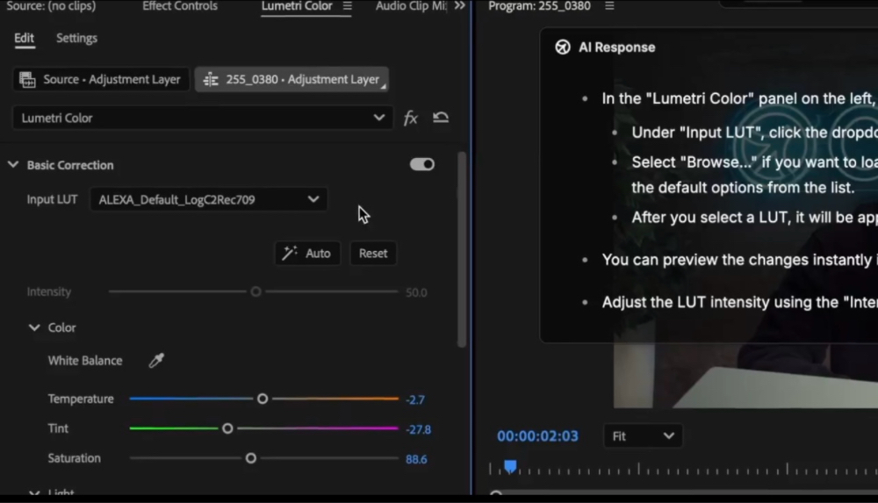Viewport: 878px width, 503px height.
Task: Click the panel overflow double-chevron icon
Action: click(x=459, y=6)
